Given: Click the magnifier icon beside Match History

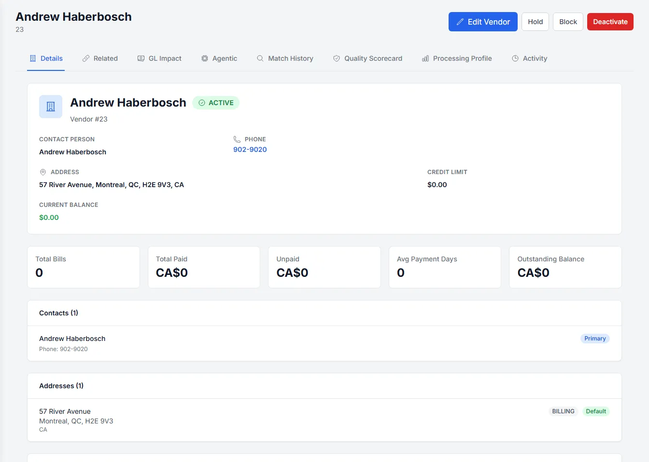Looking at the screenshot, I should [x=260, y=58].
